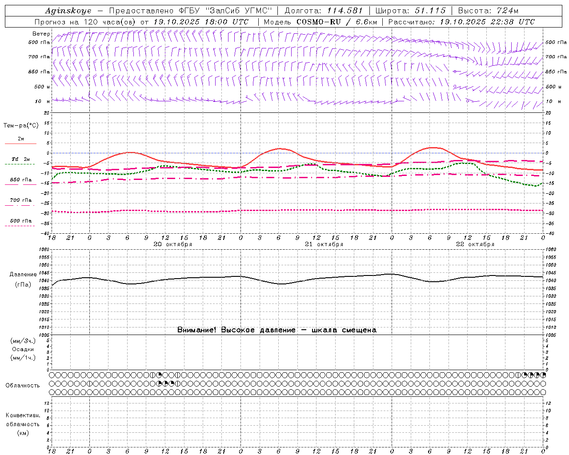Click the 22 октября date label
569x455 pixels.
(x=475, y=244)
